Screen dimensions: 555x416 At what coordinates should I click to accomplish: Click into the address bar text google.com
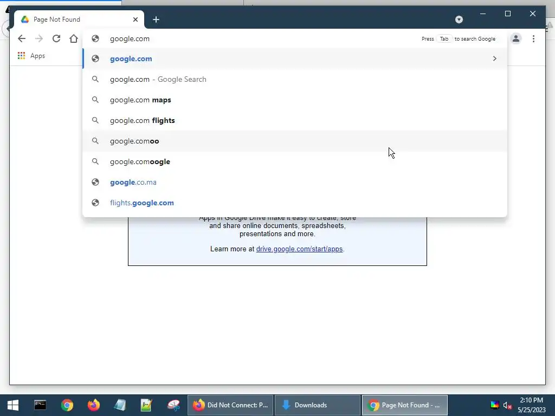point(130,38)
